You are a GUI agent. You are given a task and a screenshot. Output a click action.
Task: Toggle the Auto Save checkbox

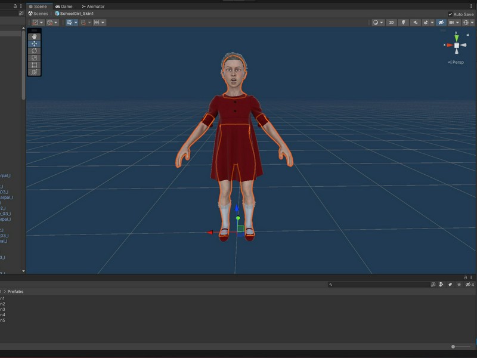(x=450, y=14)
